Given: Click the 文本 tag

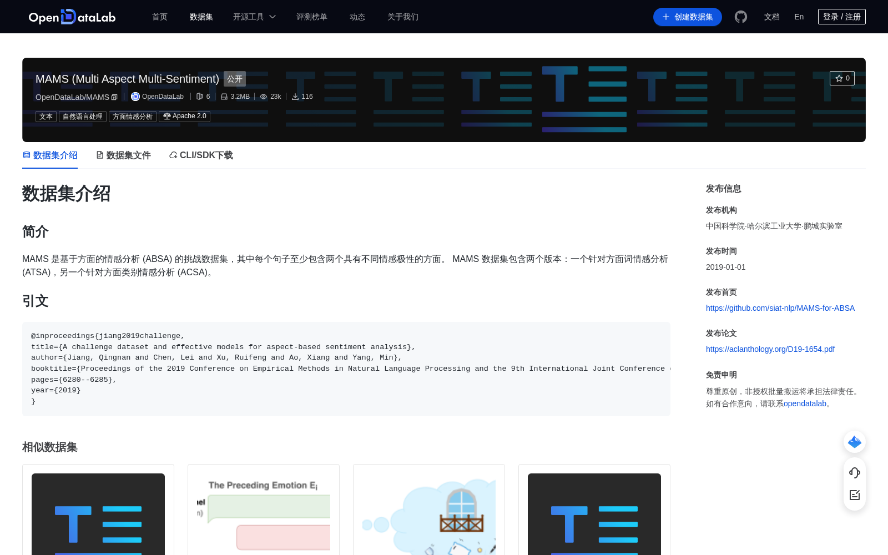Looking at the screenshot, I should click(46, 117).
